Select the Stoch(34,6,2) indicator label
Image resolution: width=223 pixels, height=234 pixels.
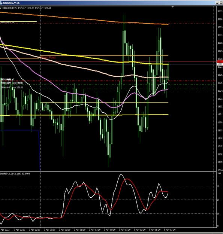15,174
